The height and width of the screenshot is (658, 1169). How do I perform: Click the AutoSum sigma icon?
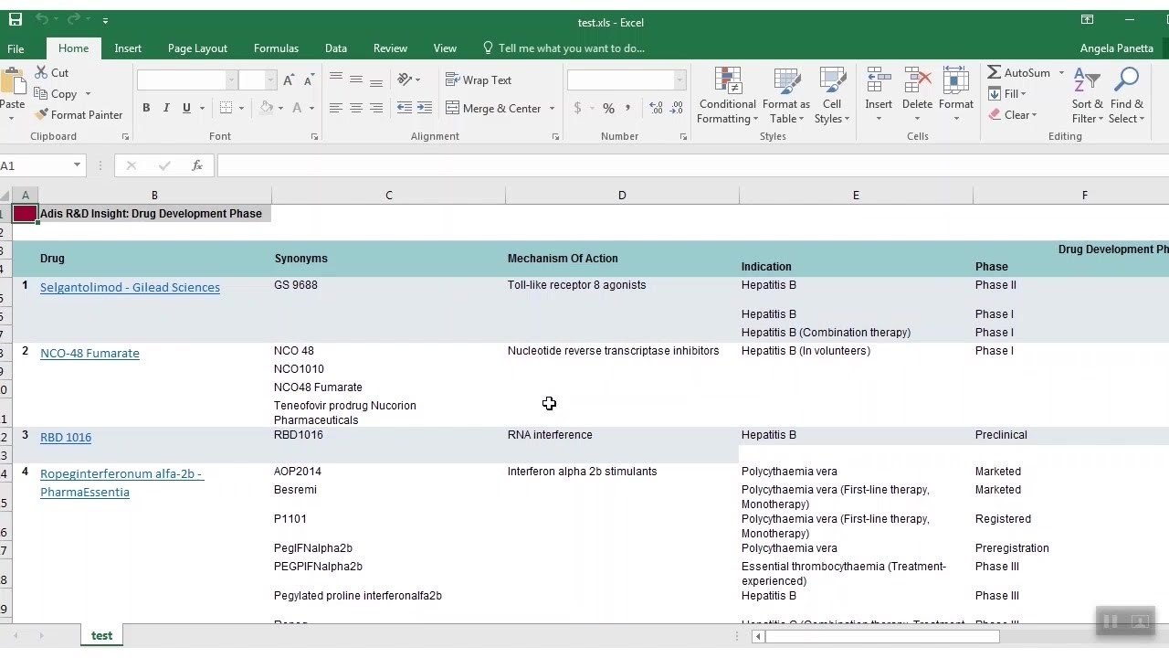(995, 72)
